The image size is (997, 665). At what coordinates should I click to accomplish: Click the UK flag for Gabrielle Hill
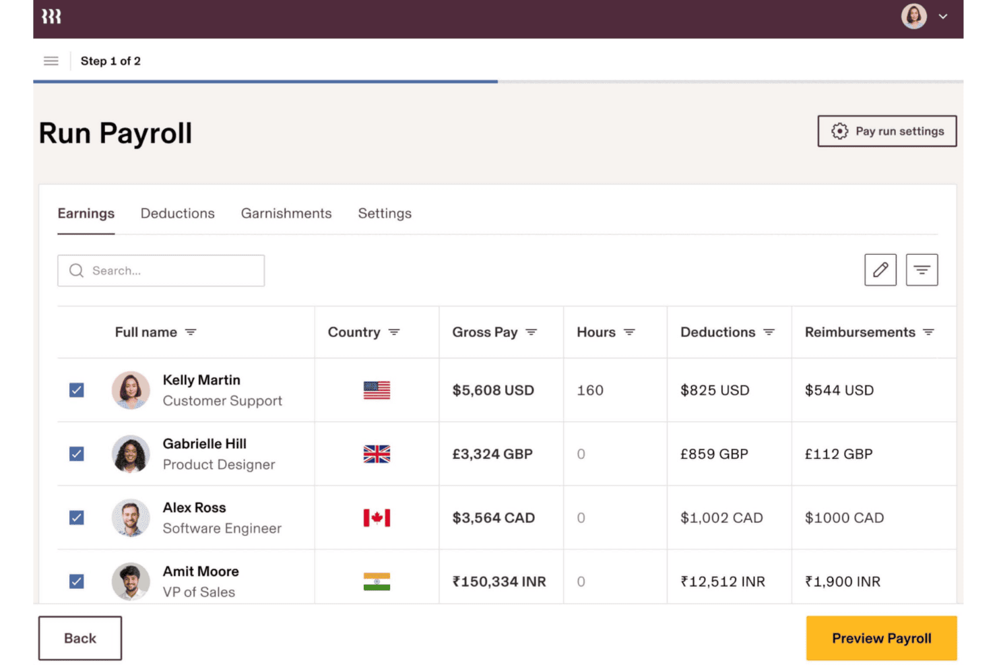coord(377,454)
